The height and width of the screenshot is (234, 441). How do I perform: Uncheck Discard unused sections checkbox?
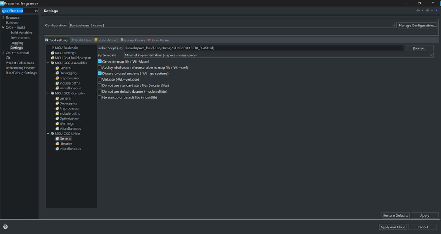click(x=100, y=73)
